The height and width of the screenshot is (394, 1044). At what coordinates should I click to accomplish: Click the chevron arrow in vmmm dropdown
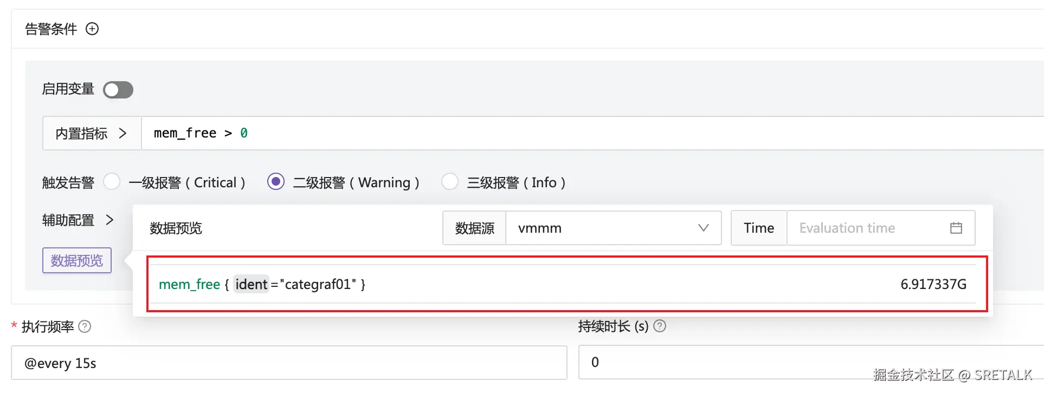[x=703, y=228]
